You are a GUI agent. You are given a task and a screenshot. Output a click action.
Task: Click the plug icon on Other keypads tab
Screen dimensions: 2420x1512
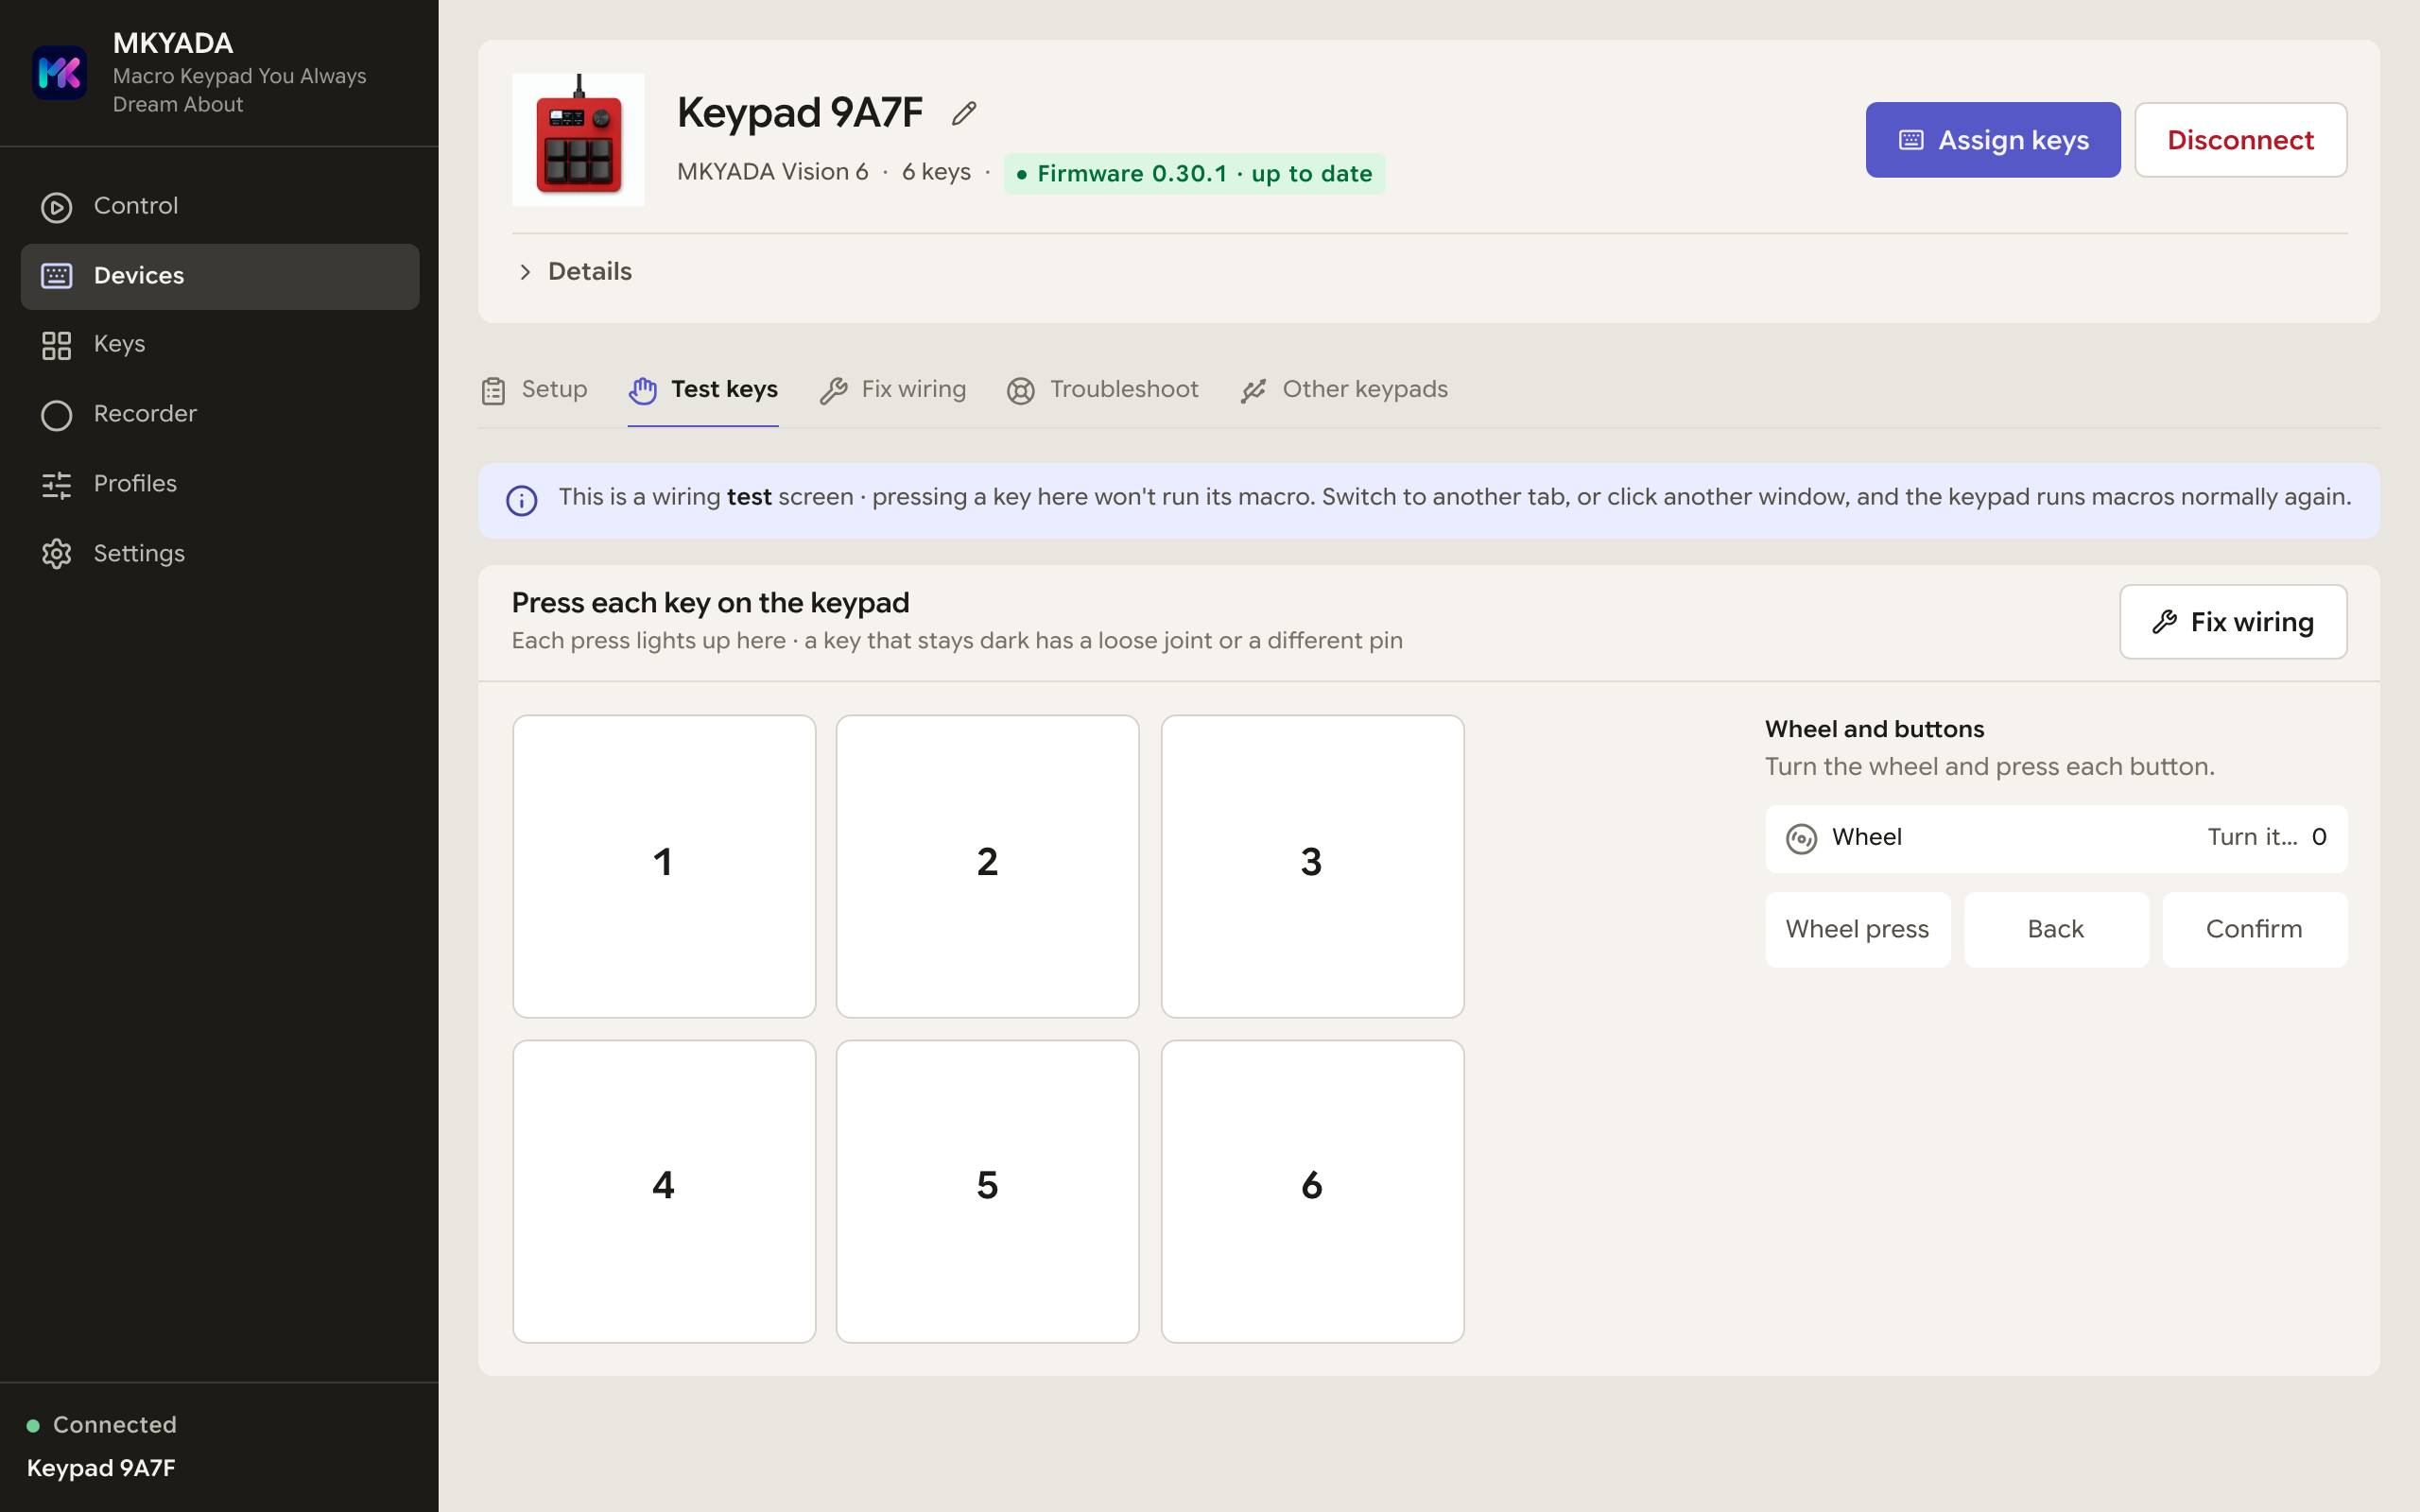[1253, 390]
